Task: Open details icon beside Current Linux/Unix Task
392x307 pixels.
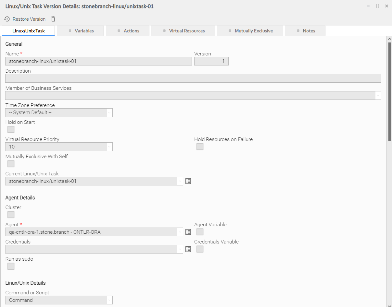Action: coord(188,181)
